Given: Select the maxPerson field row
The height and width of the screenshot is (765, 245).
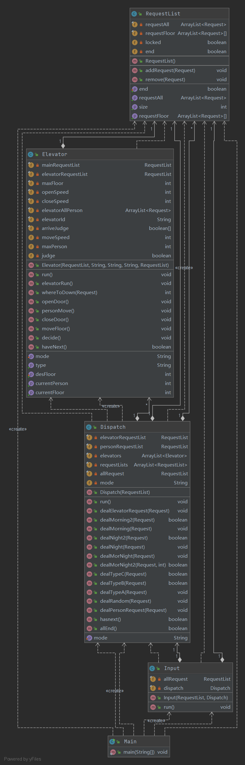Looking at the screenshot, I should point(100,247).
